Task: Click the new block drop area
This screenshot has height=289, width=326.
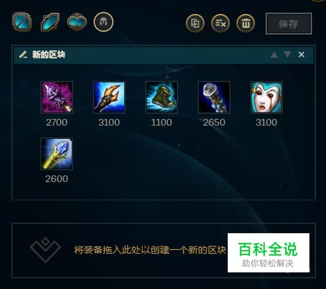Action: [x=163, y=250]
